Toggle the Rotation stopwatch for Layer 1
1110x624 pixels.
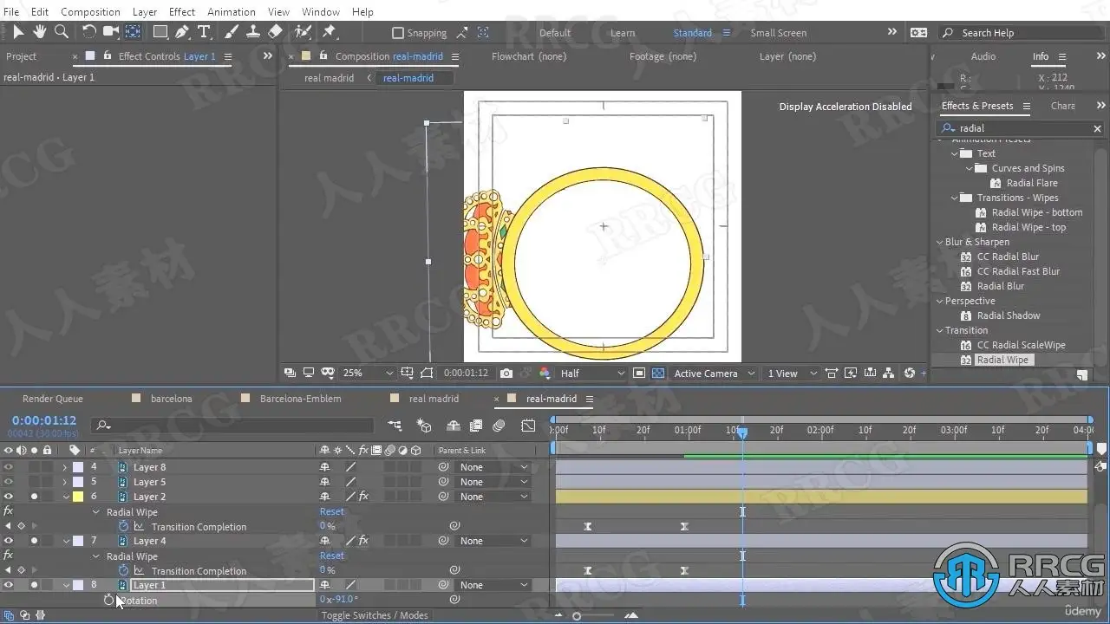point(109,600)
